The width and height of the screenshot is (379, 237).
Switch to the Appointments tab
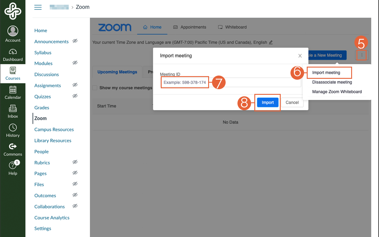click(190, 27)
